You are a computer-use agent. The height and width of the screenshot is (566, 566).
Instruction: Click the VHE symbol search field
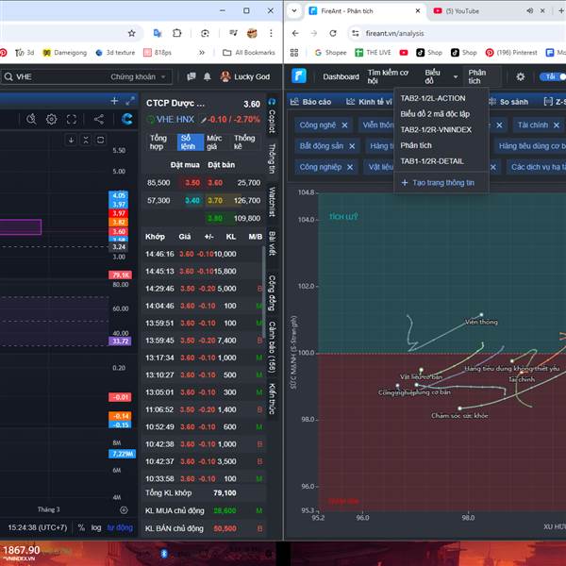57,76
